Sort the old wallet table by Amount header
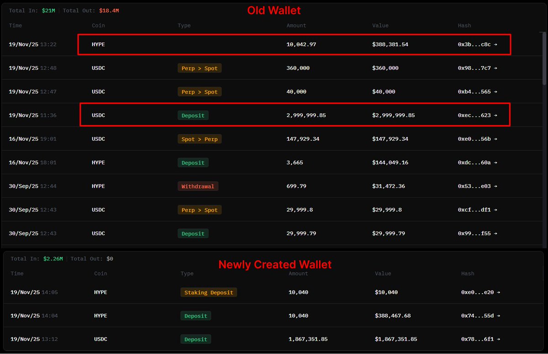 click(296, 26)
